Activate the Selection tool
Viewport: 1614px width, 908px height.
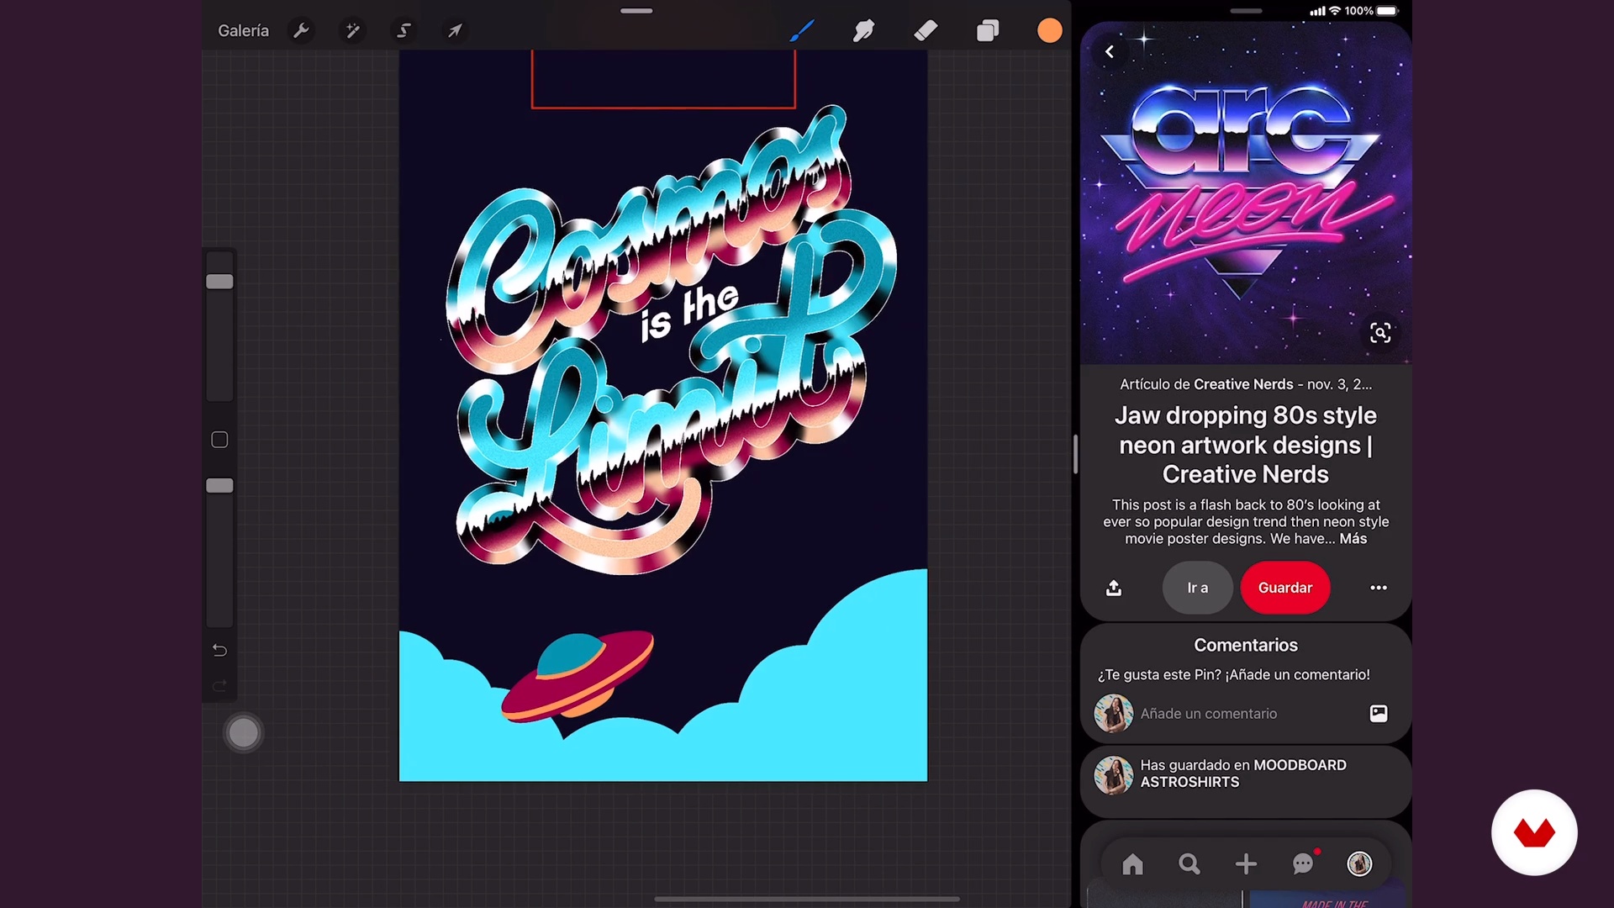coord(403,31)
